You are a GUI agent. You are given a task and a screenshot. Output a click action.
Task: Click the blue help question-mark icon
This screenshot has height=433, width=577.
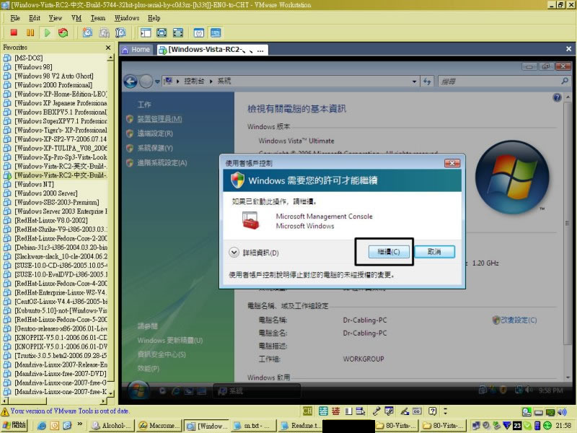[x=557, y=97]
